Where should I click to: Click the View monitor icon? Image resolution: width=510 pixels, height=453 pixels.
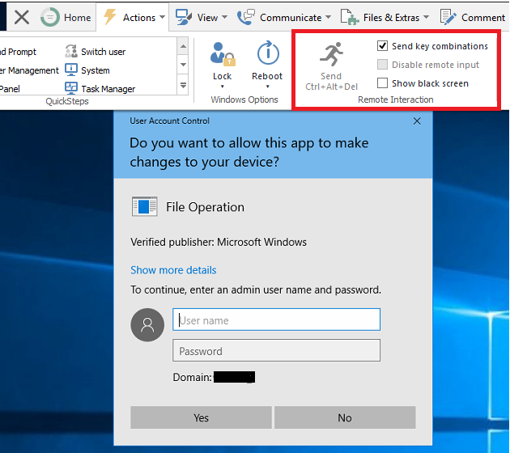tap(184, 17)
